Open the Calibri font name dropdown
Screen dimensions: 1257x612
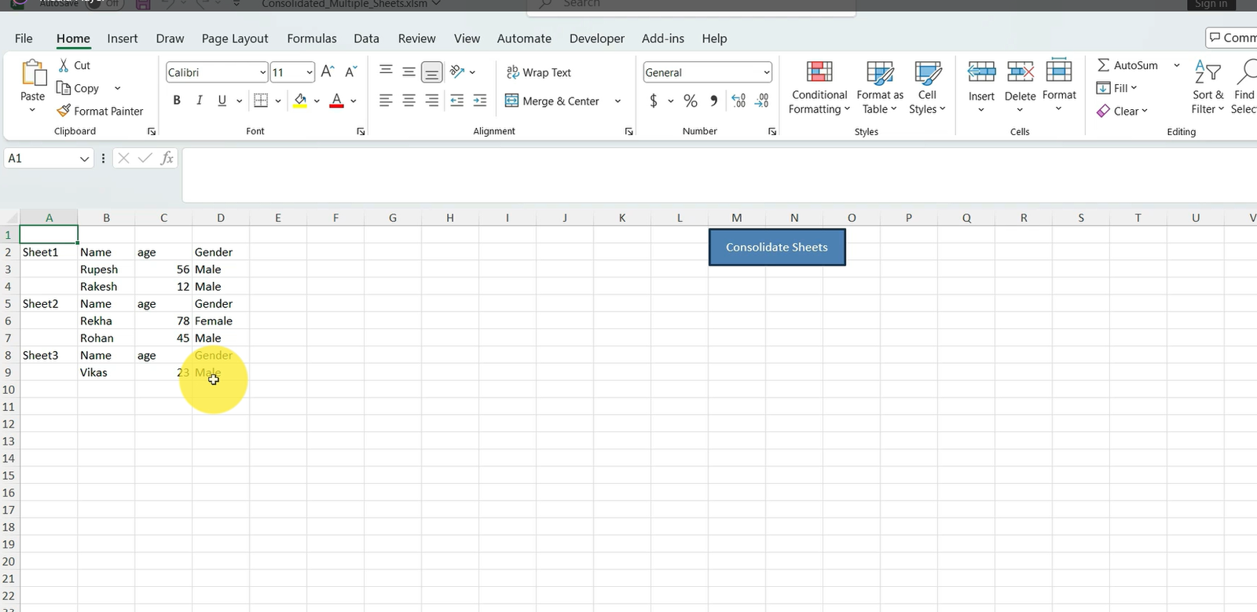(x=262, y=72)
